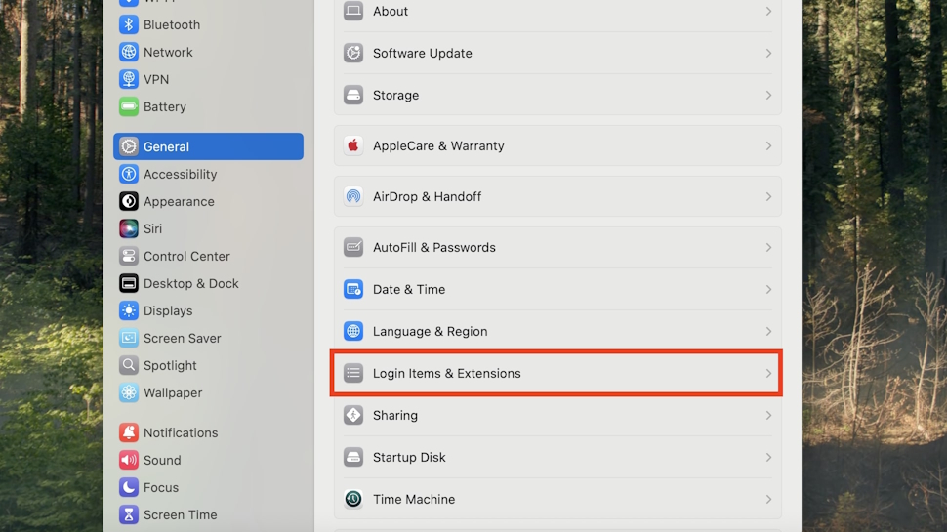The width and height of the screenshot is (947, 532).
Task: Select "AppleCare & Warranty" text
Action: (x=438, y=145)
